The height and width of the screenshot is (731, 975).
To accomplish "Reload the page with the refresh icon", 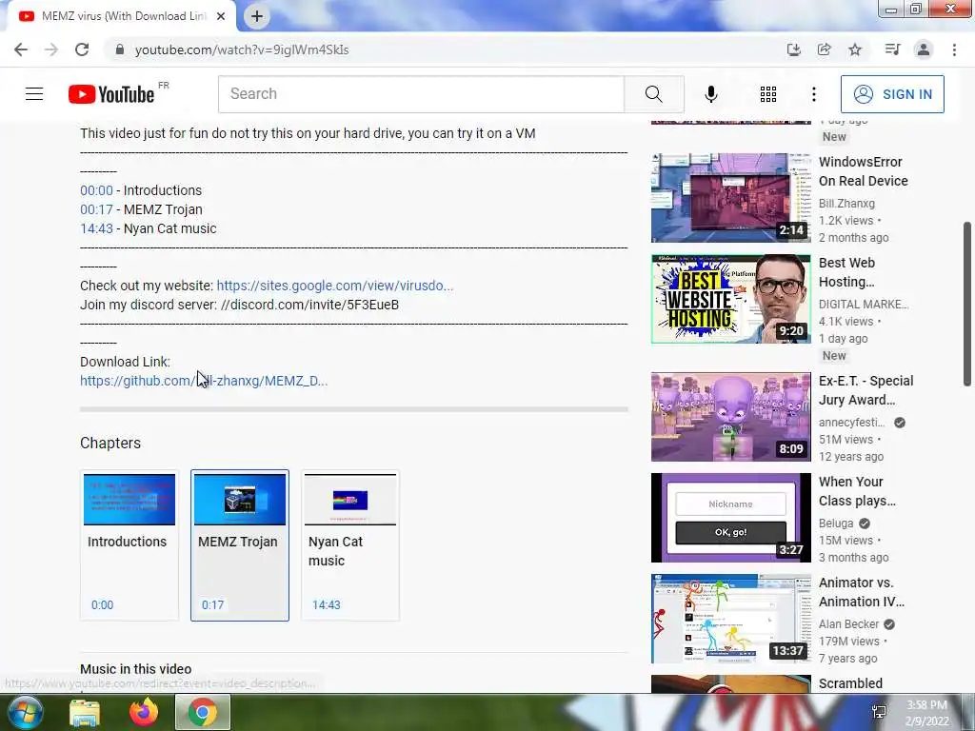I will pos(82,49).
